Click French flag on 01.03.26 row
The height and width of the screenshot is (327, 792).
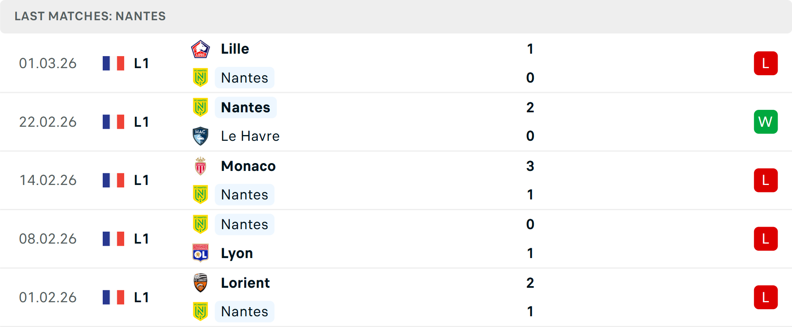click(x=113, y=64)
